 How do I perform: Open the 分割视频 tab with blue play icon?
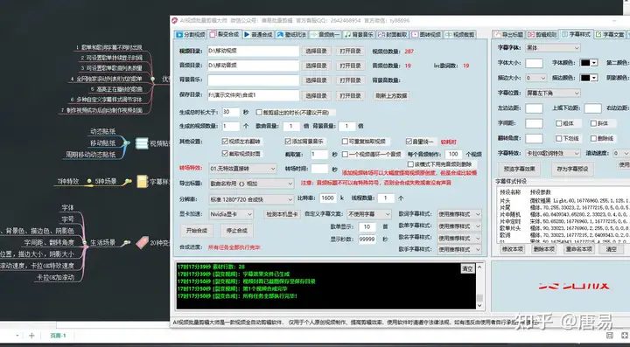click(191, 34)
